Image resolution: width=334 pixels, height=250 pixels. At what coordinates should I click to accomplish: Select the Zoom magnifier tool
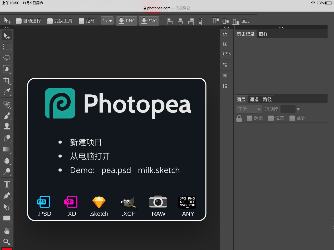pyautogui.click(x=7, y=242)
